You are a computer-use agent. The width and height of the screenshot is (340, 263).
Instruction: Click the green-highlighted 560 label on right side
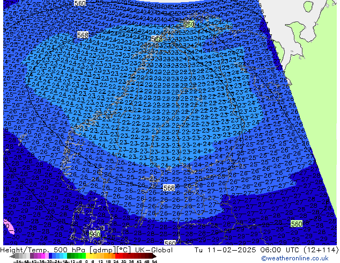[297, 224]
